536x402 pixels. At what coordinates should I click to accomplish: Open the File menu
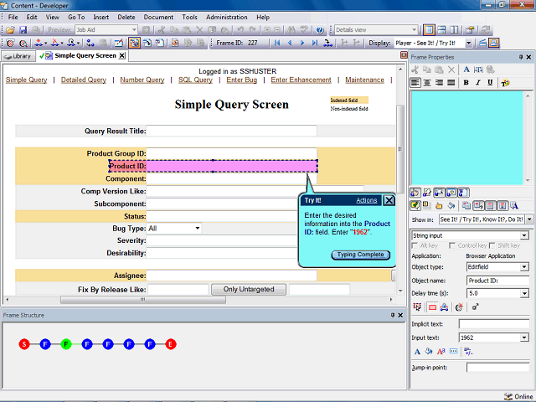[13, 17]
